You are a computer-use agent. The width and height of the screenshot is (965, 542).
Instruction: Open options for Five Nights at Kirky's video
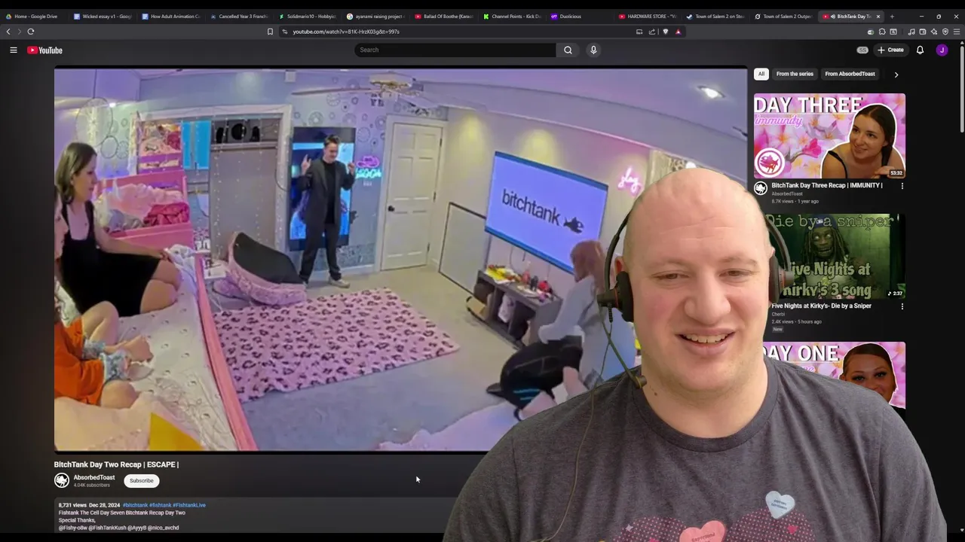(902, 306)
